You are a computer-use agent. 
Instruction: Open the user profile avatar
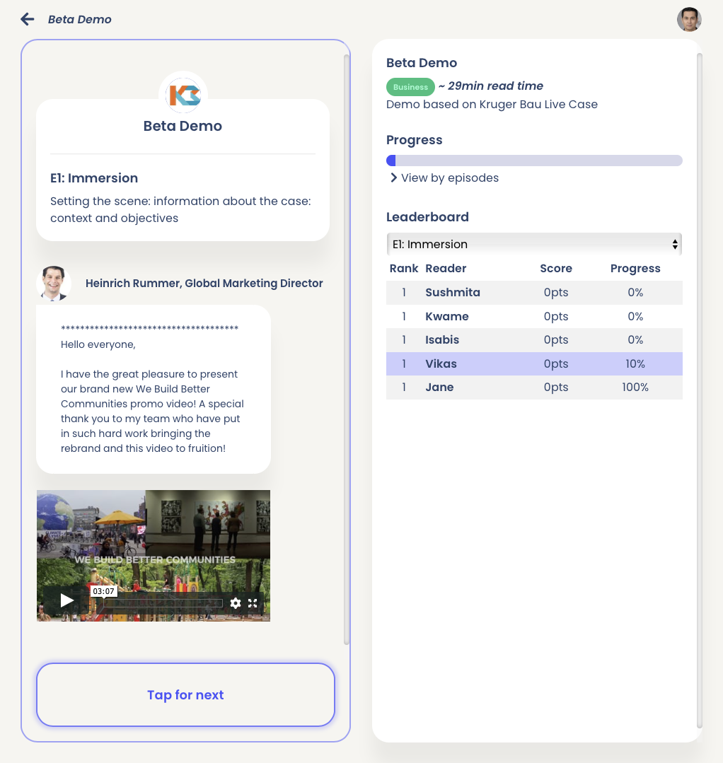pos(688,20)
